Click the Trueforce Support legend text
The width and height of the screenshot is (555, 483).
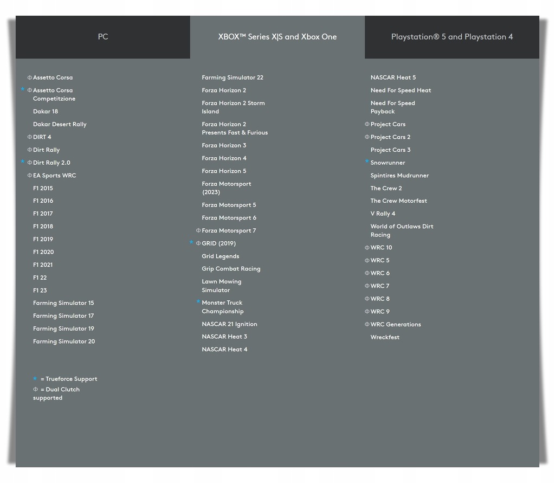pyautogui.click(x=69, y=379)
